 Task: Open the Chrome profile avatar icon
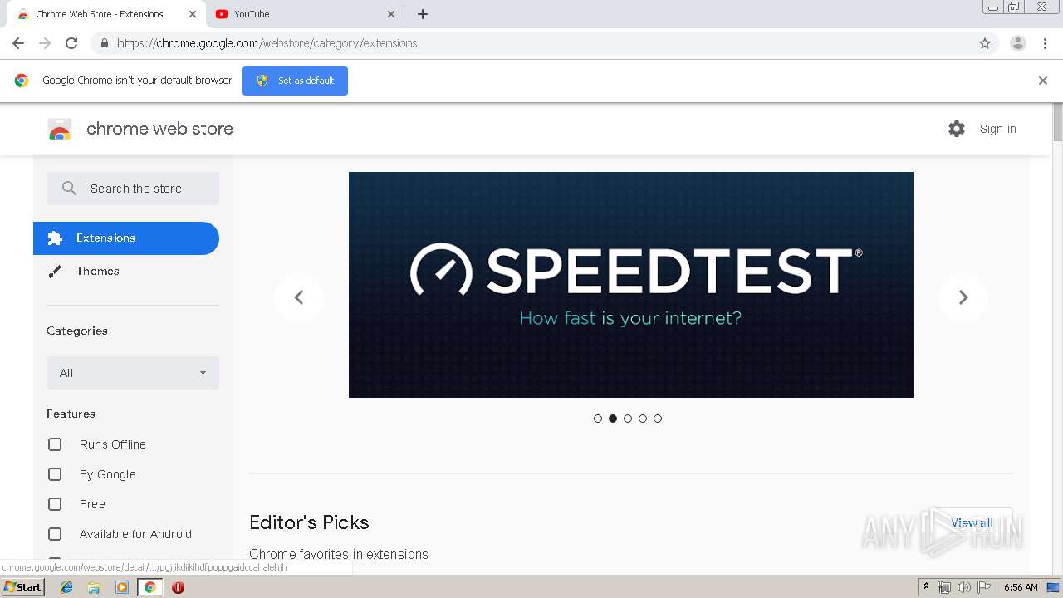(1018, 43)
